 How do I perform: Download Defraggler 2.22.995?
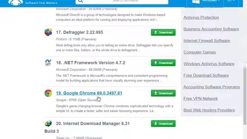tap(163, 32)
